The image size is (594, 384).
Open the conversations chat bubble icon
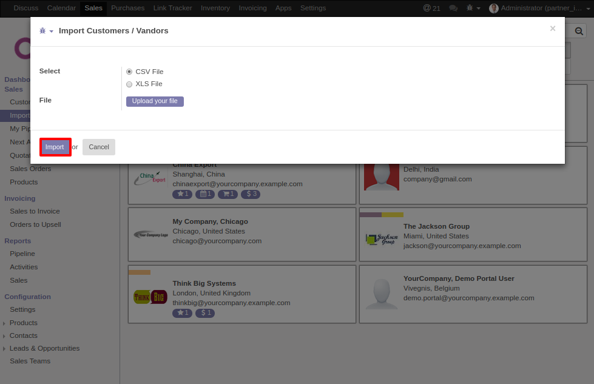[x=453, y=8]
